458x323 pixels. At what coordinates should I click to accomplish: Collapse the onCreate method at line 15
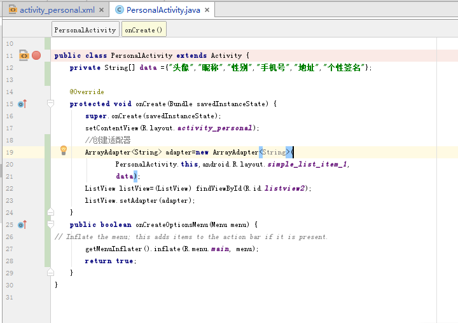(50, 104)
